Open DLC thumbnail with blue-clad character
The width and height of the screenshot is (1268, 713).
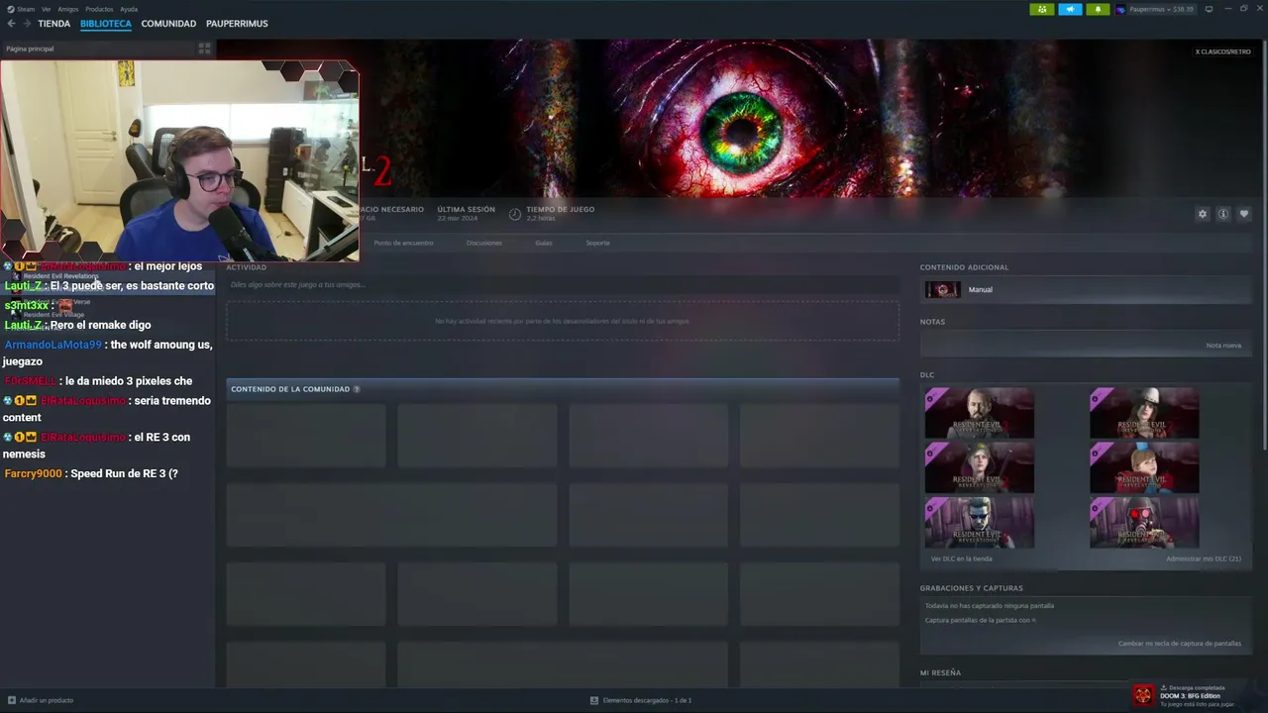click(x=1144, y=467)
